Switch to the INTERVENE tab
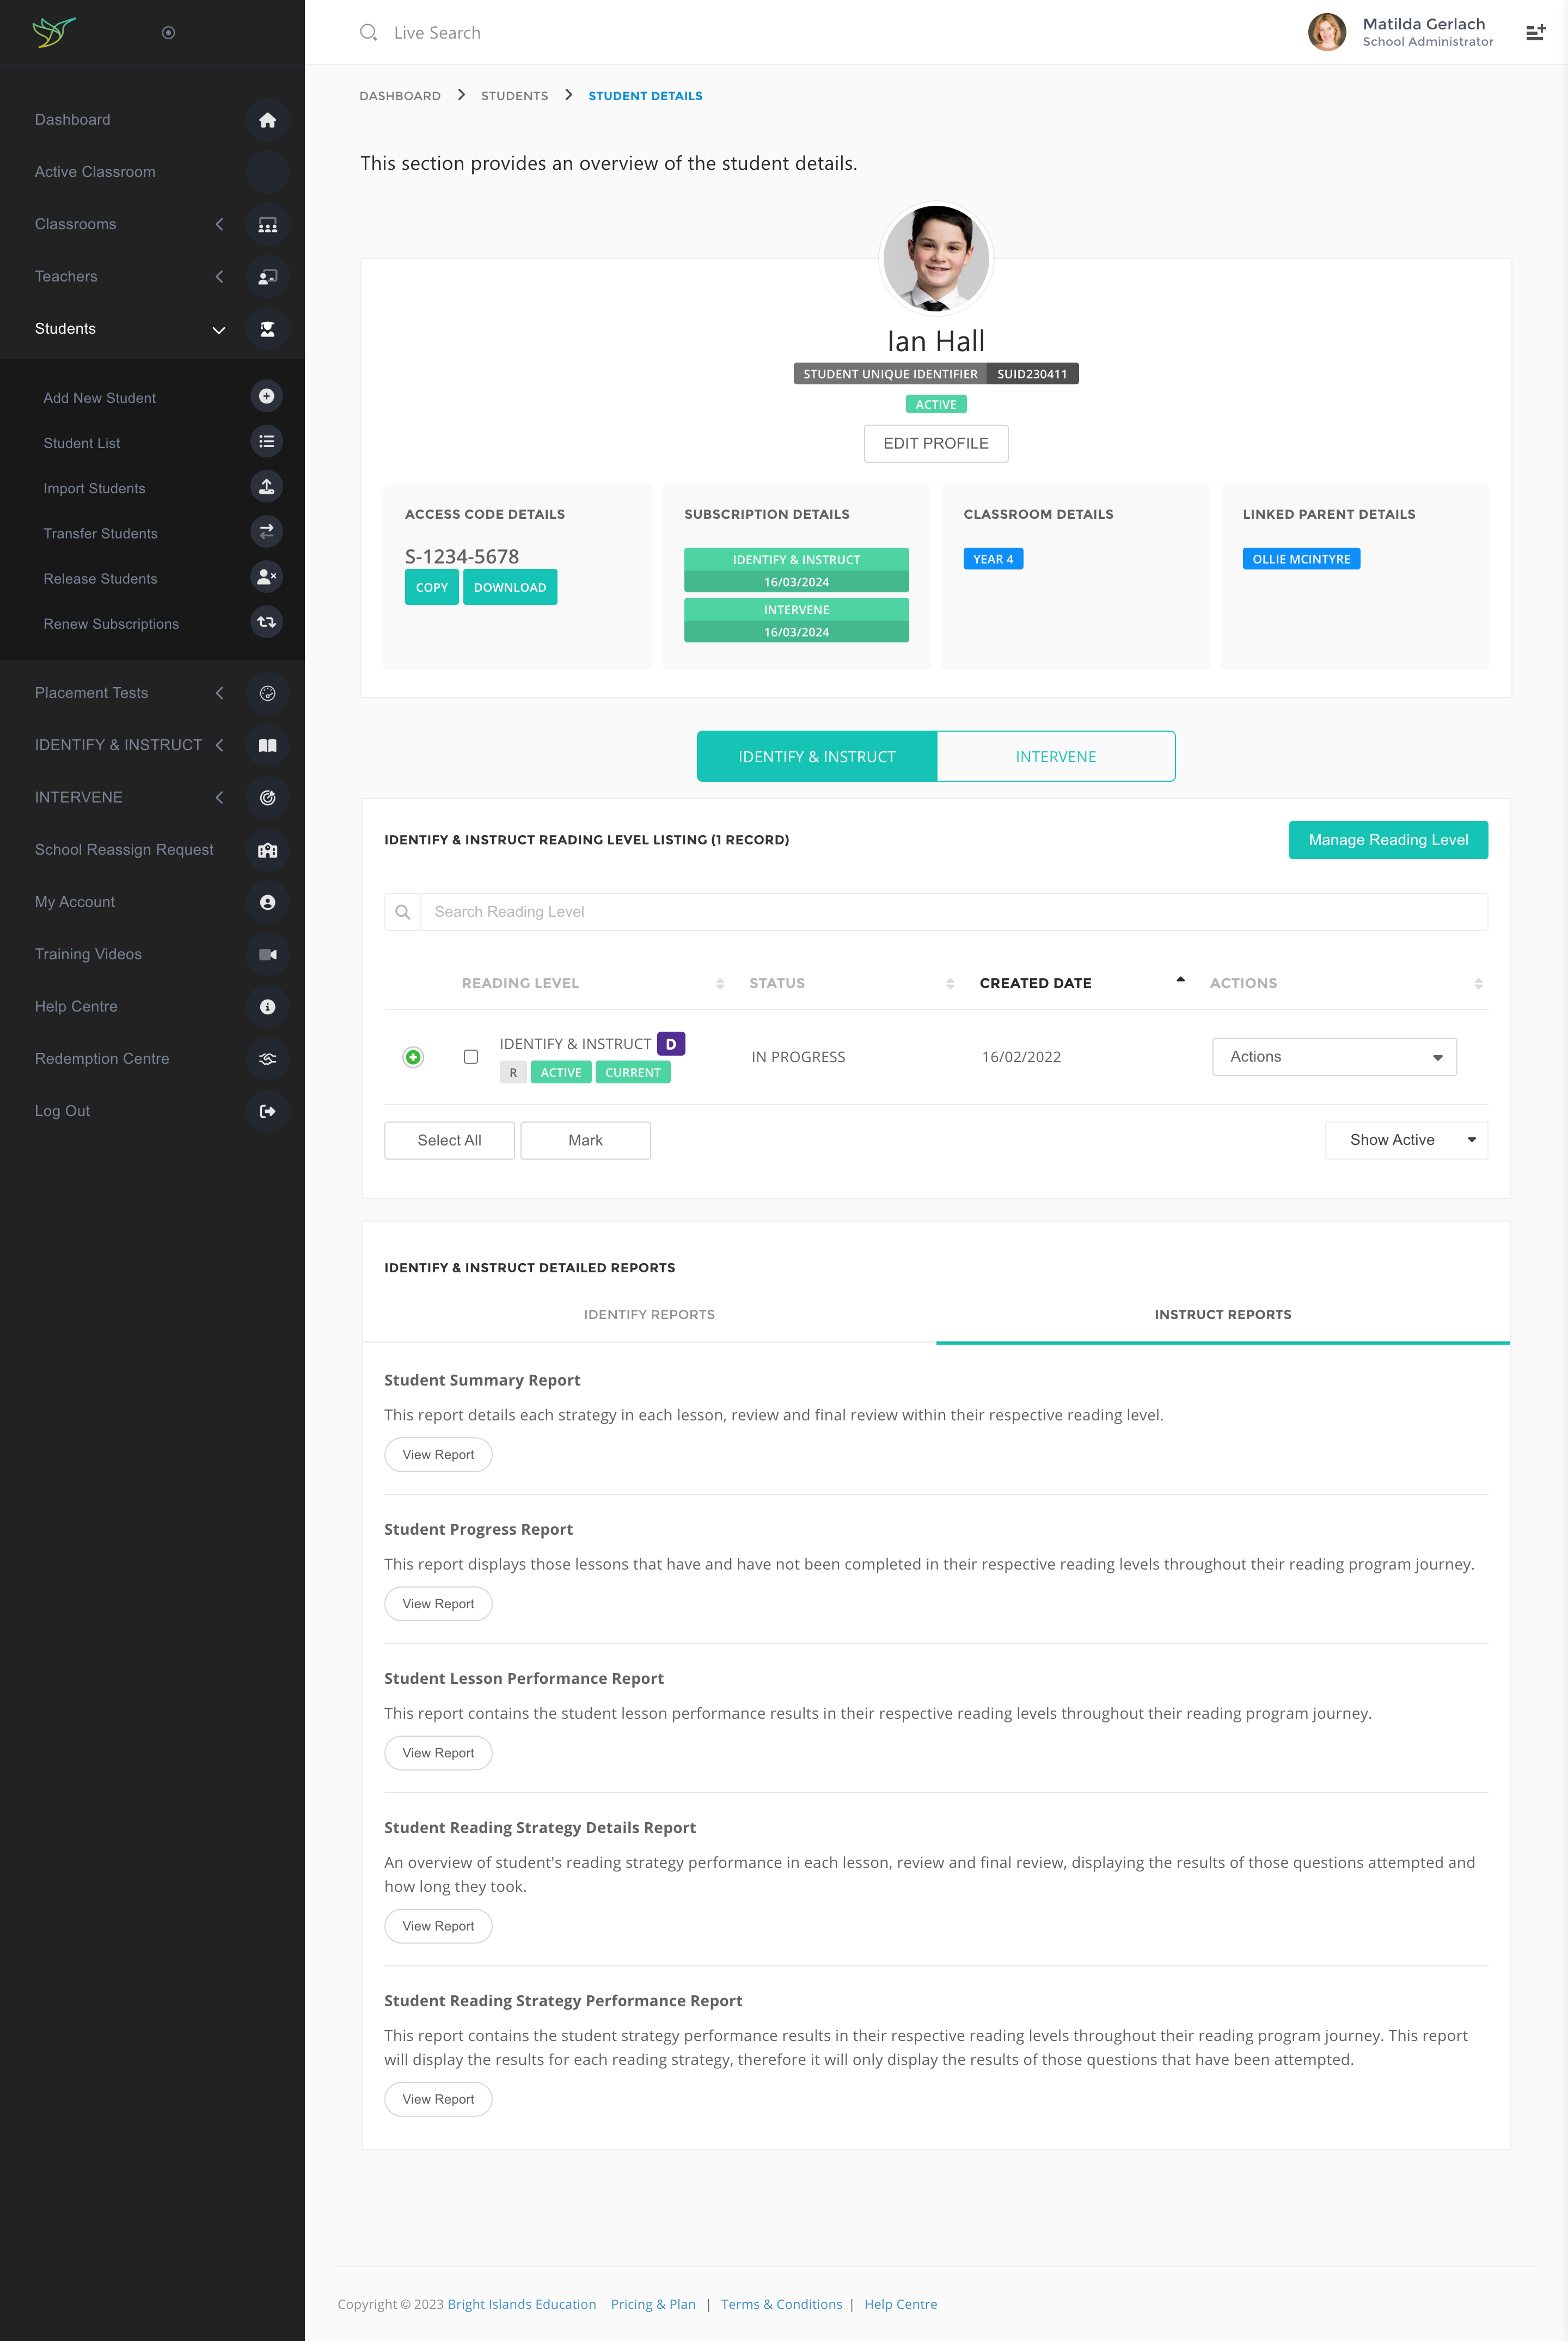Viewport: 1568px width, 2341px height. (1055, 757)
